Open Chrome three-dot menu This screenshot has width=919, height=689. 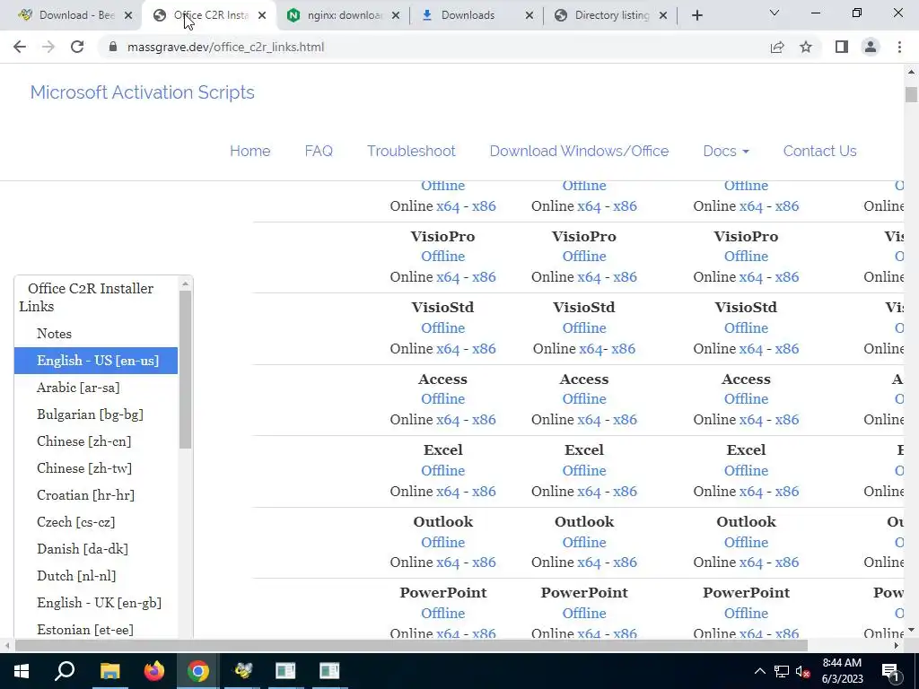click(x=899, y=47)
